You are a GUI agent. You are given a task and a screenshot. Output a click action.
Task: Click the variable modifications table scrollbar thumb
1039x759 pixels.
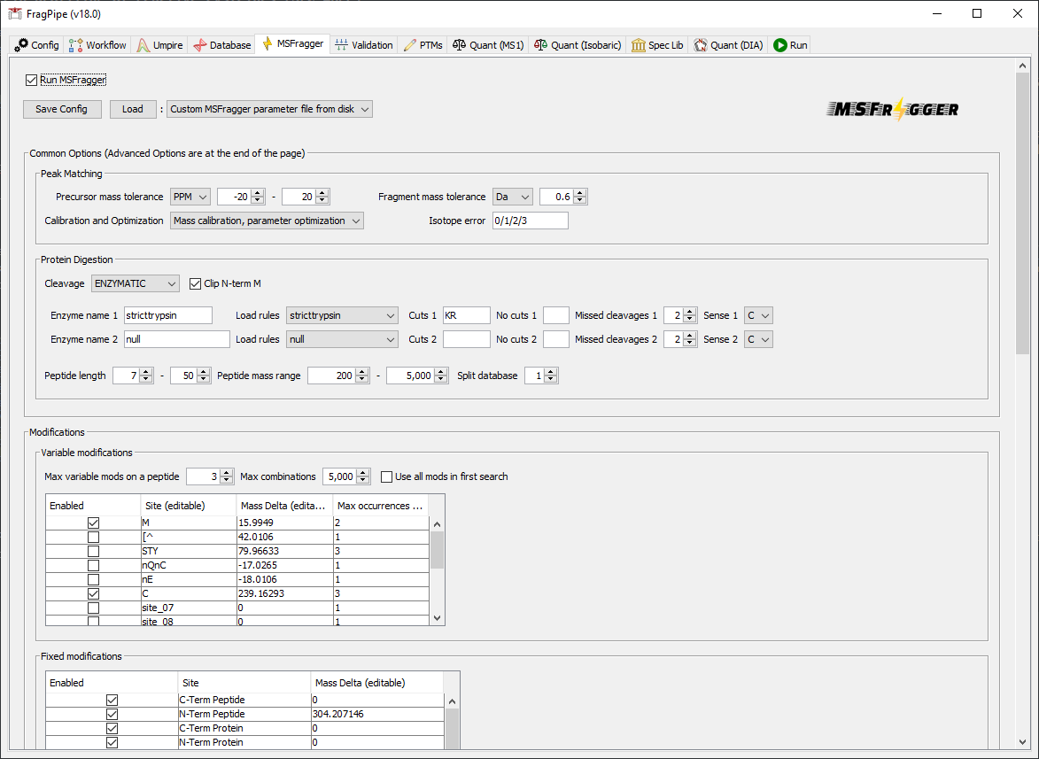437,550
